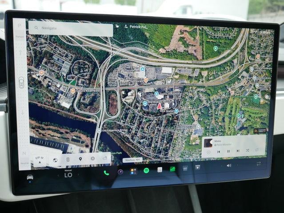Open the white notebook app icon
Viewport: 284px width, 213px height.
(160, 170)
